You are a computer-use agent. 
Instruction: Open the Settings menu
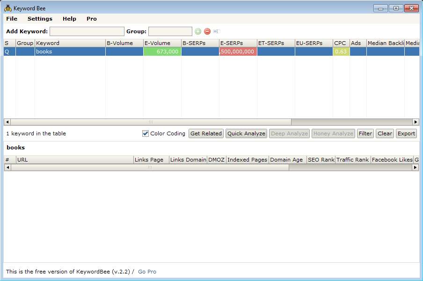click(x=40, y=19)
